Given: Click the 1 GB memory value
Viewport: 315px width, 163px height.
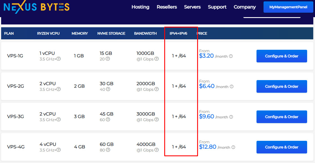Looking at the screenshot, I should (79, 56).
